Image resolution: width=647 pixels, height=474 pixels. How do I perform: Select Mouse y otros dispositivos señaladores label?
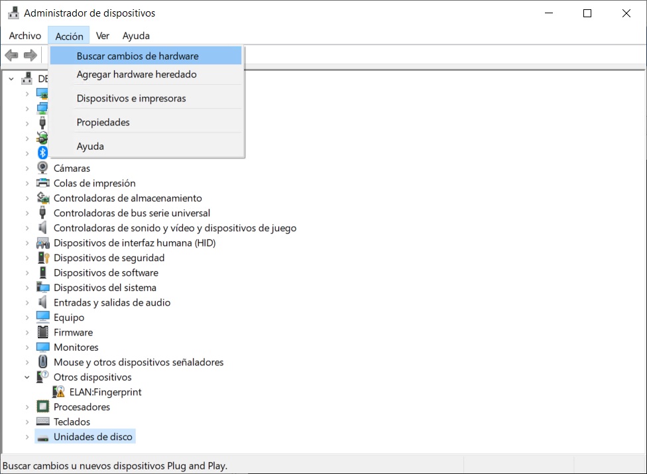[x=139, y=362]
